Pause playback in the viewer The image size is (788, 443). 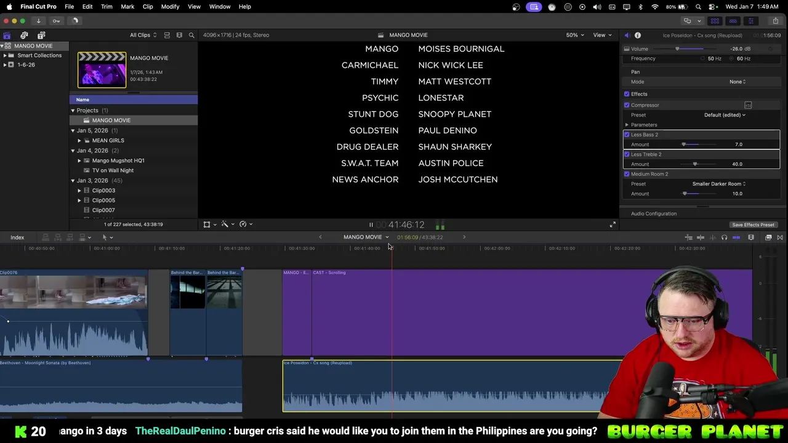[x=371, y=225]
